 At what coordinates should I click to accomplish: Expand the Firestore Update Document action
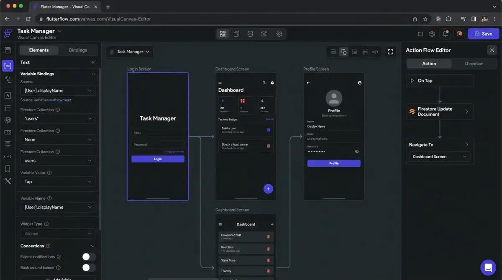pyautogui.click(x=467, y=111)
